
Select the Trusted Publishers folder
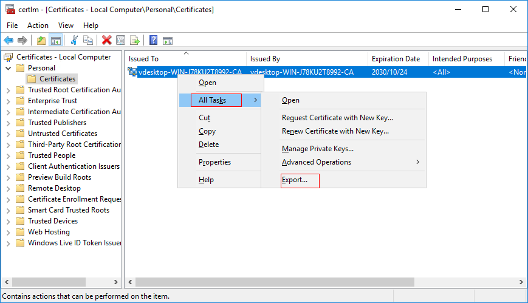57,123
